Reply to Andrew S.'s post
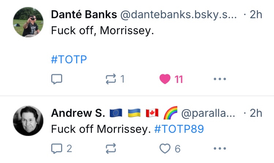274x163 pixels. 57,148
